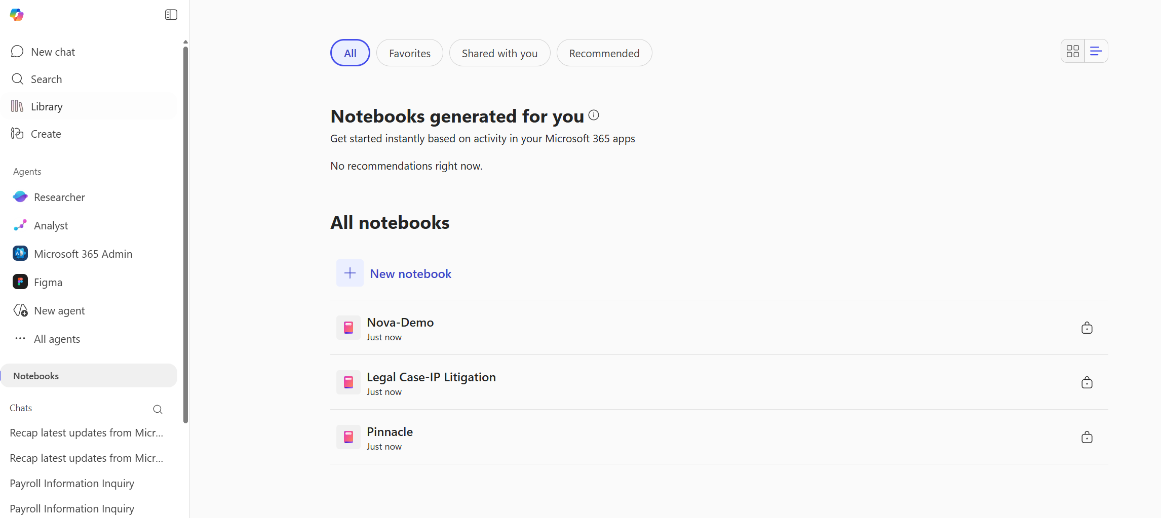Click the lock icon on Pinnacle row
This screenshot has width=1161, height=518.
pos(1087,437)
